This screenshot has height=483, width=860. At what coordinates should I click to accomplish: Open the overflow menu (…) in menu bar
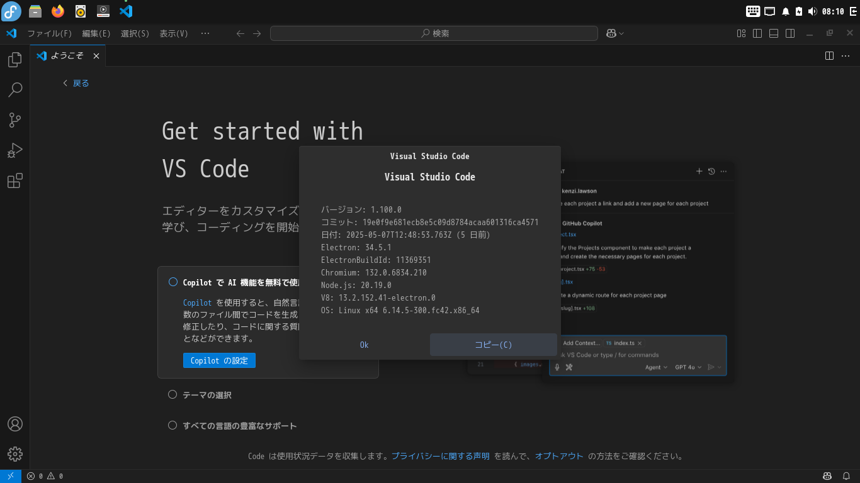click(x=205, y=33)
